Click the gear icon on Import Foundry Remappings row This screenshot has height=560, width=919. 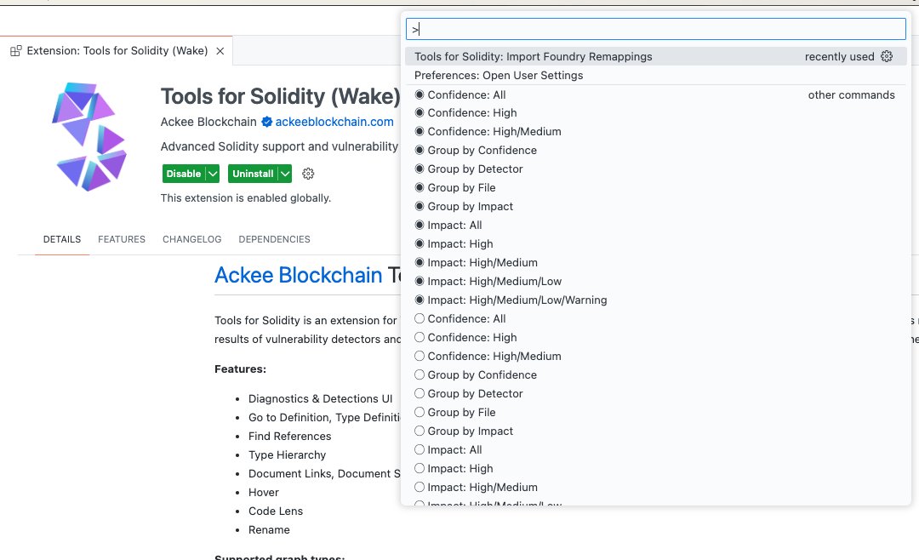coord(886,56)
